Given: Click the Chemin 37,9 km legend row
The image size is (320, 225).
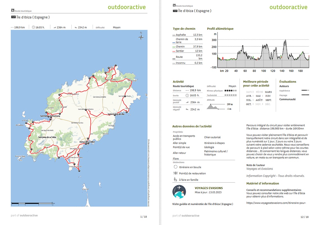Looking at the screenshot, I should 187,47.
